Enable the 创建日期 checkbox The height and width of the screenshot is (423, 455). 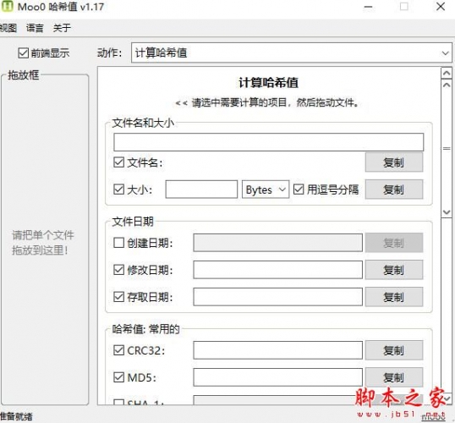click(118, 243)
